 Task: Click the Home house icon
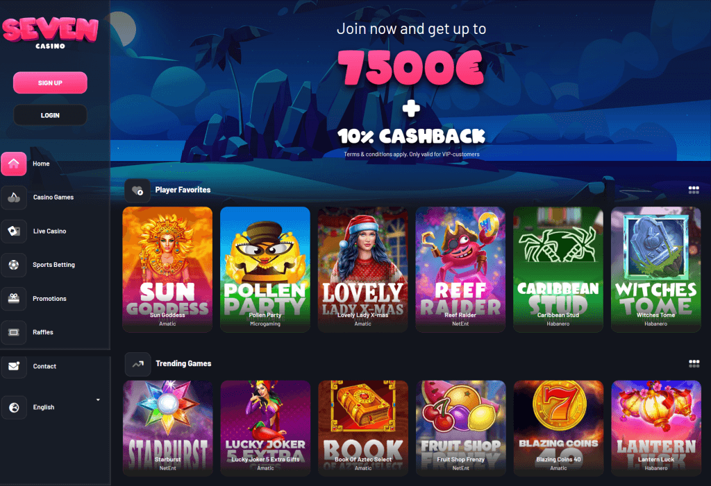point(14,164)
